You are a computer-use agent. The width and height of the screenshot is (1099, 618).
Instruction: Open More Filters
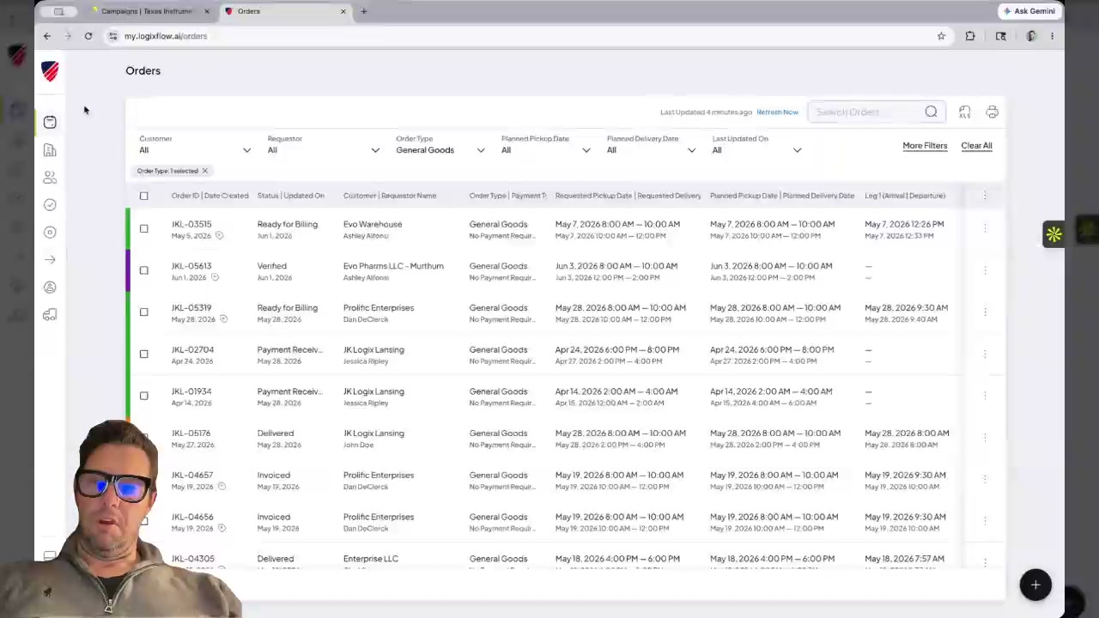pyautogui.click(x=925, y=146)
